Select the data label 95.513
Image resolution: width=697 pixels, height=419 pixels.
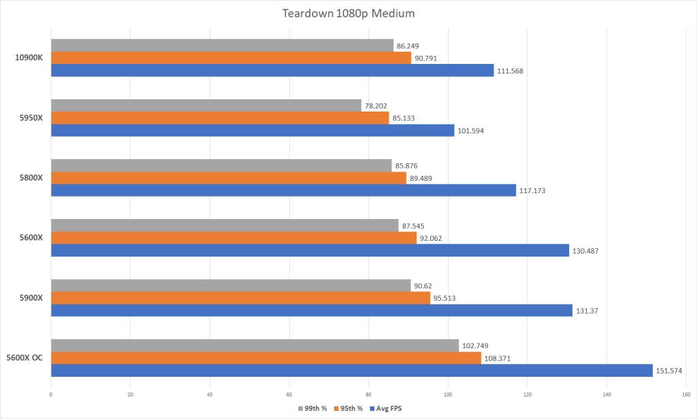coord(444,298)
